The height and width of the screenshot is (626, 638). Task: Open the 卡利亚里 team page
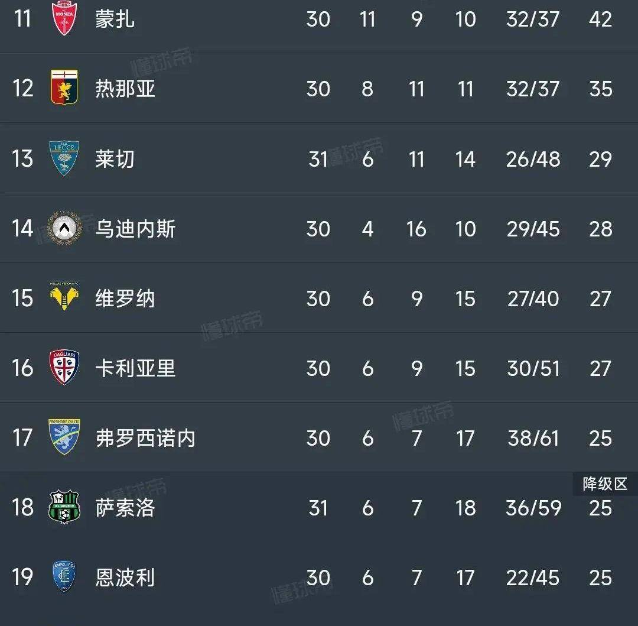[135, 368]
